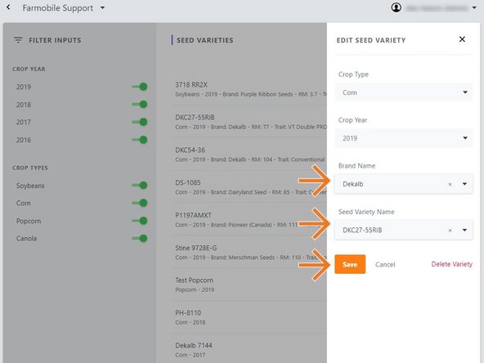Select the Test Popcorn seed variety
The height and width of the screenshot is (363, 484).
pyautogui.click(x=249, y=285)
